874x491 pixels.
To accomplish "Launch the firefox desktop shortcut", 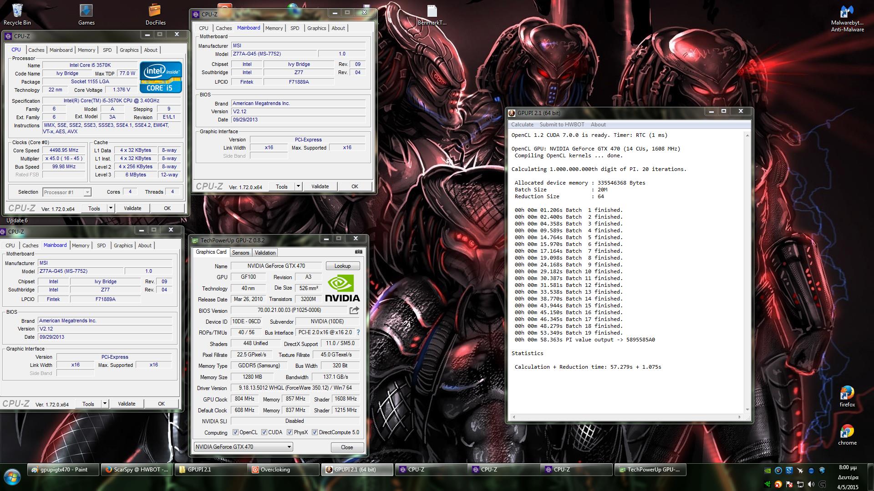I will [x=847, y=396].
